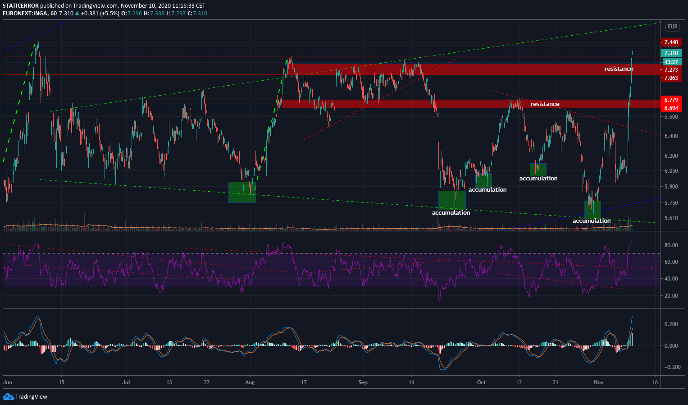This screenshot has height=405, width=688.
Task: Click the red 7.063 price label
Action: coord(671,78)
